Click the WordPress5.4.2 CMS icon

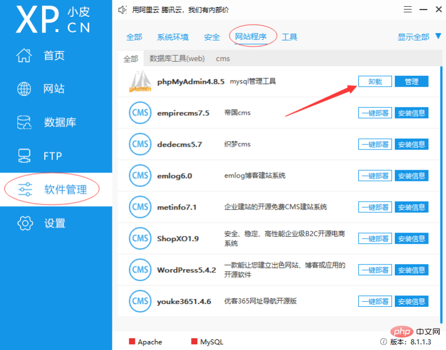[139, 270]
